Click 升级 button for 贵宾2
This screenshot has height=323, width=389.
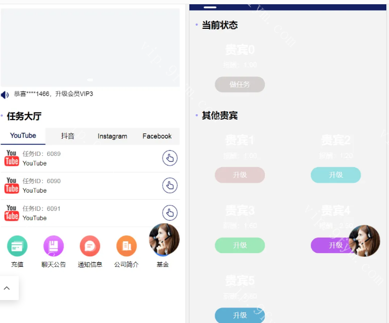point(335,175)
